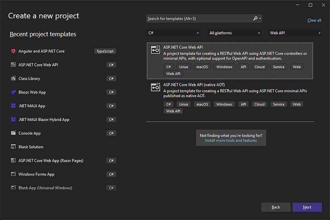Click the .NET MAUI App icon
This screenshot has width=330, height=220.
[13, 106]
